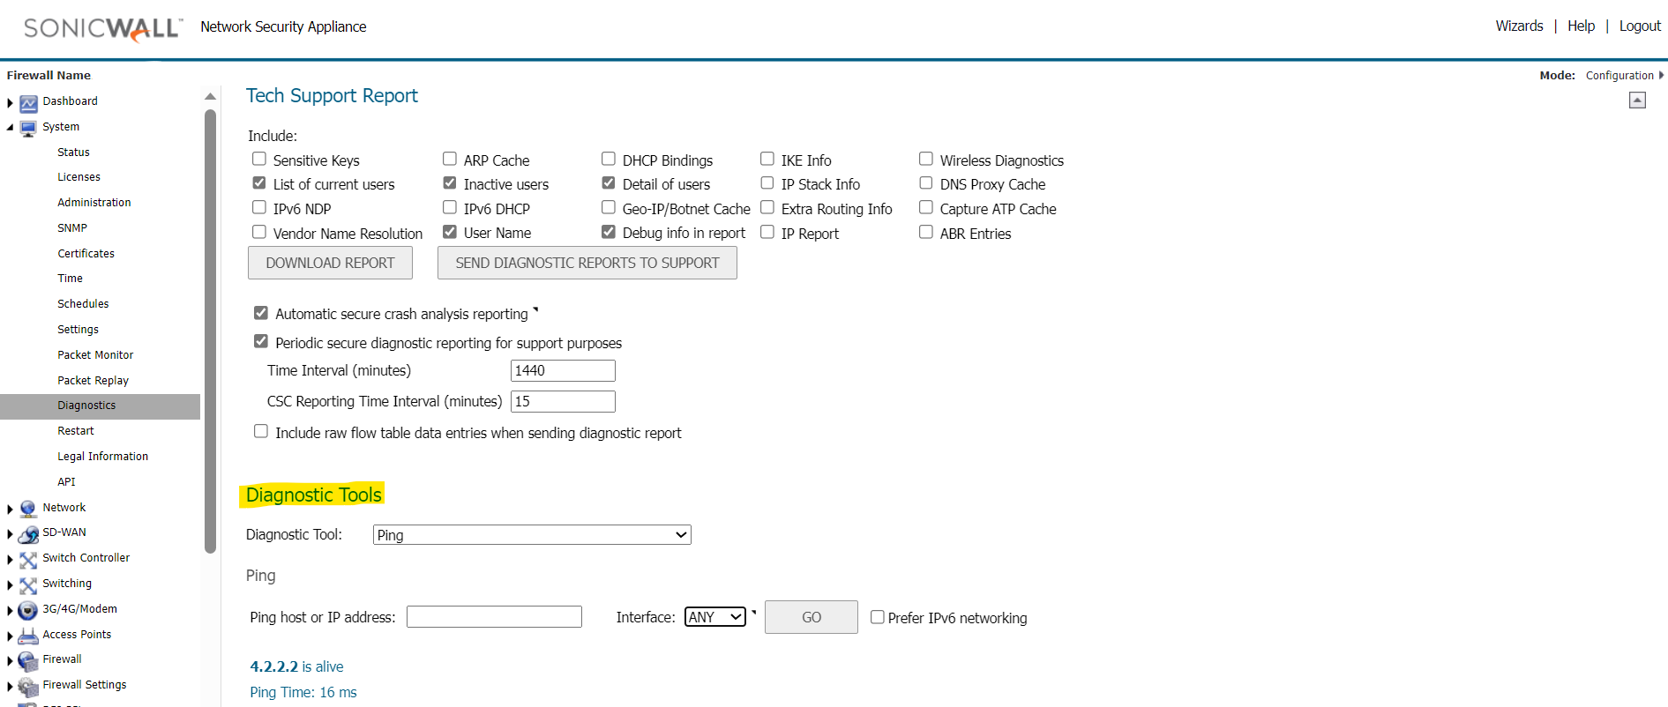The image size is (1668, 707).
Task: Uncheck Debug info in report
Action: coord(609,233)
